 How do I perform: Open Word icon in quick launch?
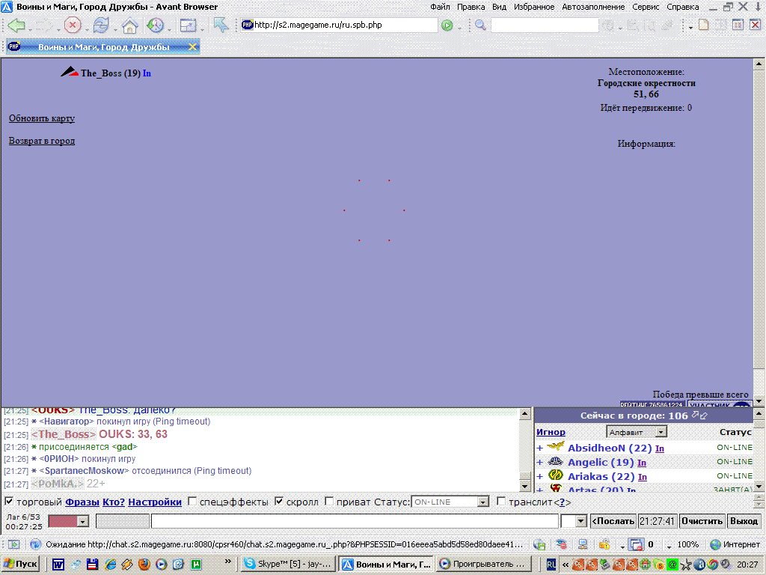(x=58, y=565)
